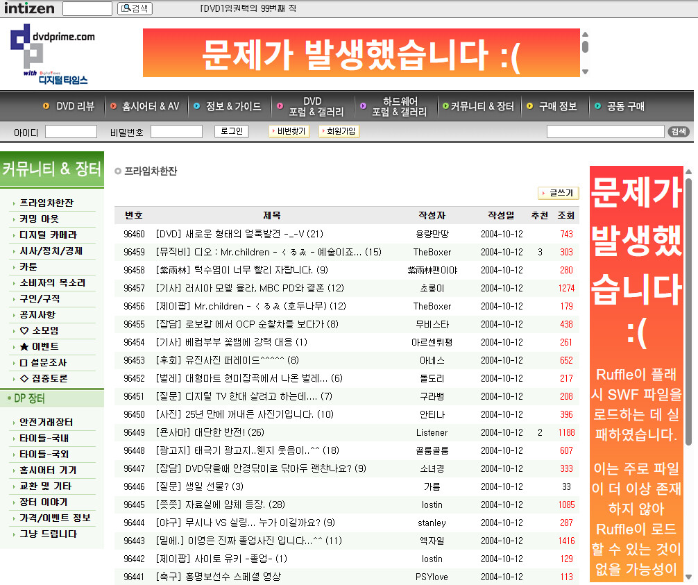The width and height of the screenshot is (698, 585).
Task: Click author Listener in post list
Action: (432, 432)
